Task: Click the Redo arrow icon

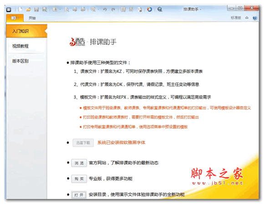Action: pyautogui.click(x=113, y=10)
